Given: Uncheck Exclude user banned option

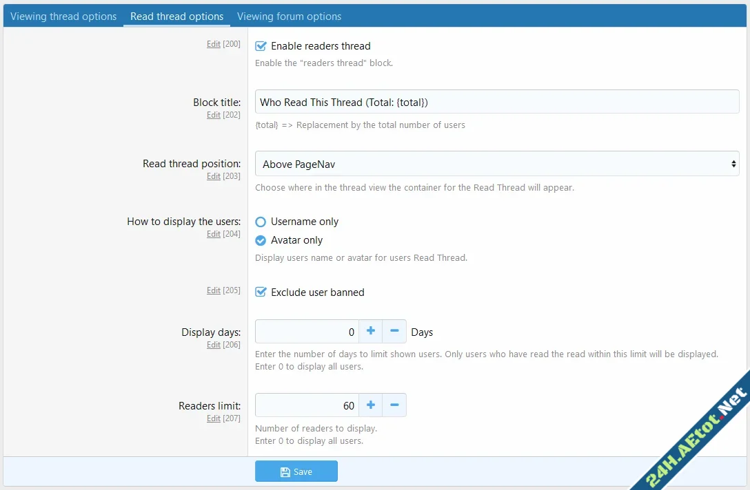Looking at the screenshot, I should pos(261,292).
